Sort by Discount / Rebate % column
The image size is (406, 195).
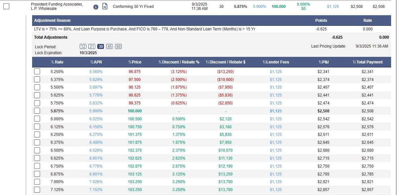[x=179, y=62]
